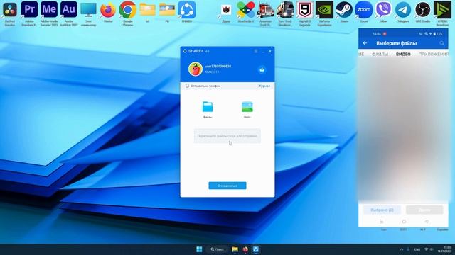
Task: Tap the phone back navigation button
Action: (x=427, y=222)
